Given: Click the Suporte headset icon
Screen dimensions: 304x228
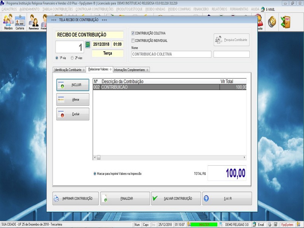Looking at the screenshot, I should 260,22.
